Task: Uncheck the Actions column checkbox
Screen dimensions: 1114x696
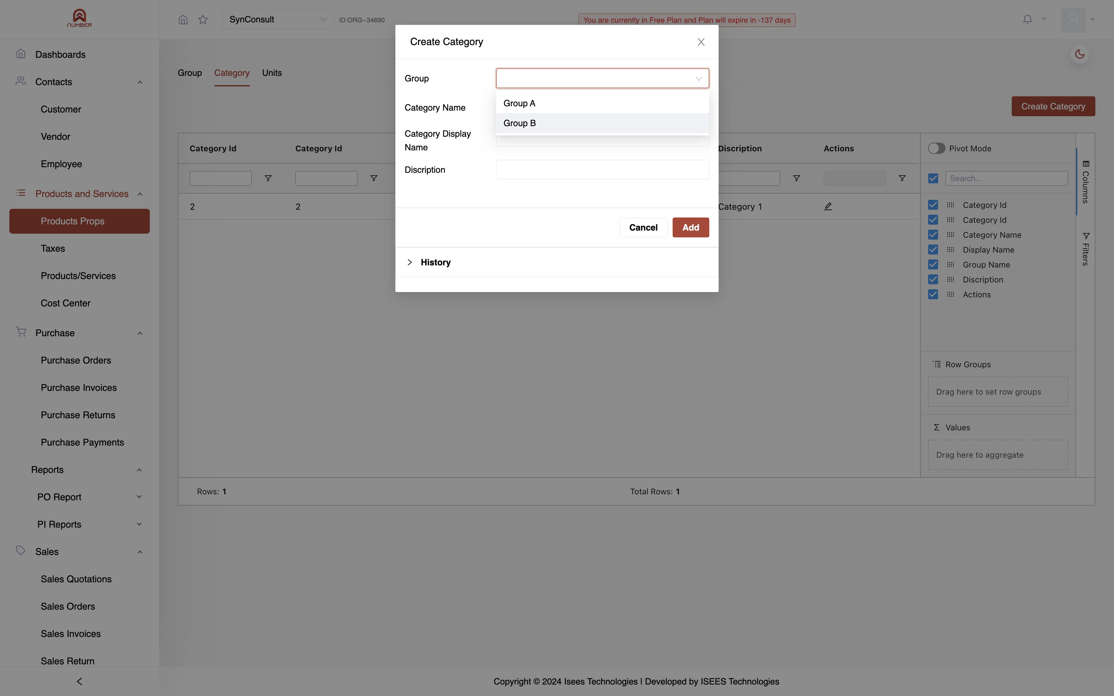Action: 933,294
